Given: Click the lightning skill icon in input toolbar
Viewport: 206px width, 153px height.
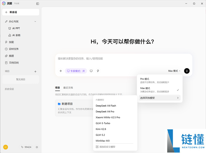Looking at the screenshot, I should pos(98,71).
